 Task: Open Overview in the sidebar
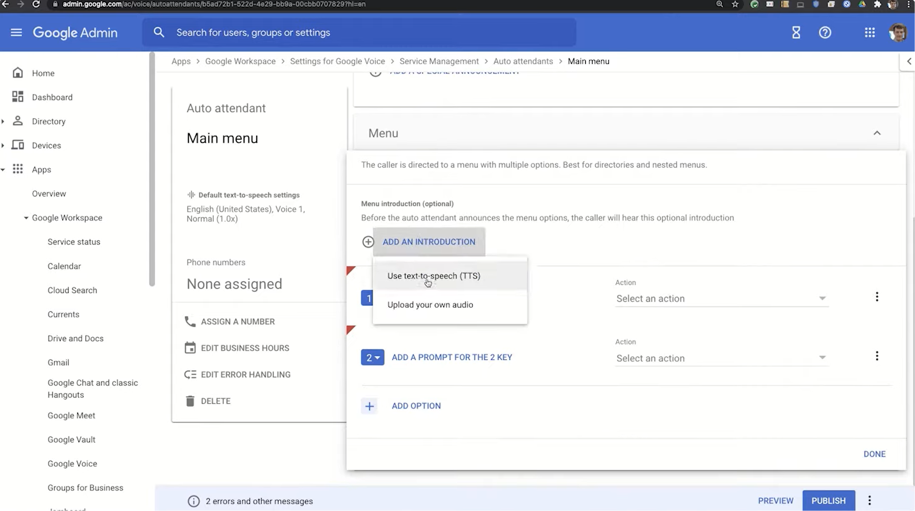click(49, 194)
